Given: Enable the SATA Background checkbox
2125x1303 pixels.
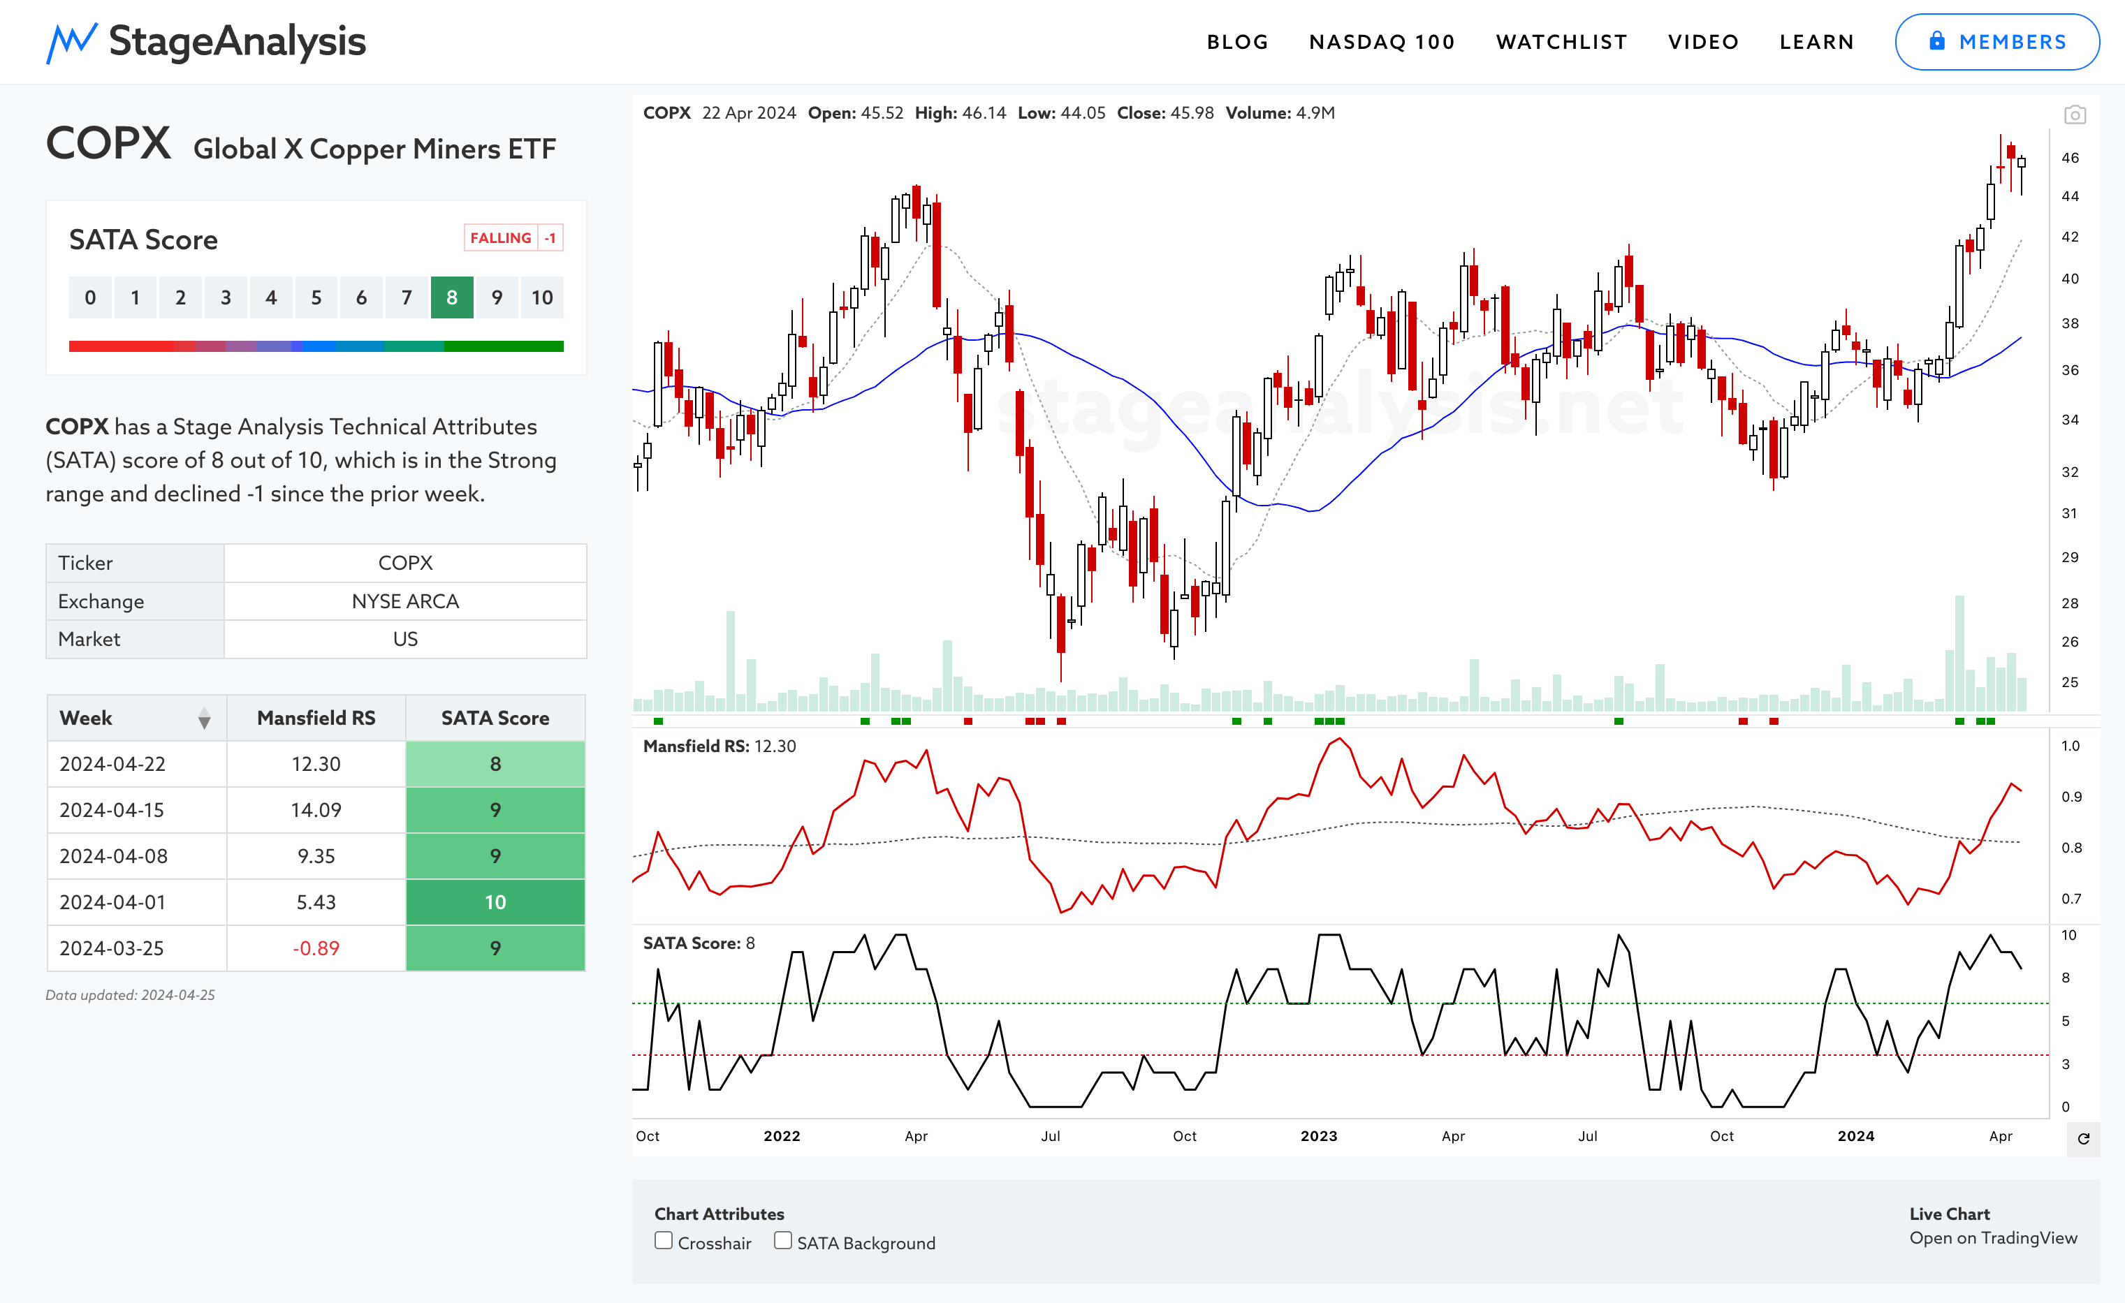Looking at the screenshot, I should [x=782, y=1241].
